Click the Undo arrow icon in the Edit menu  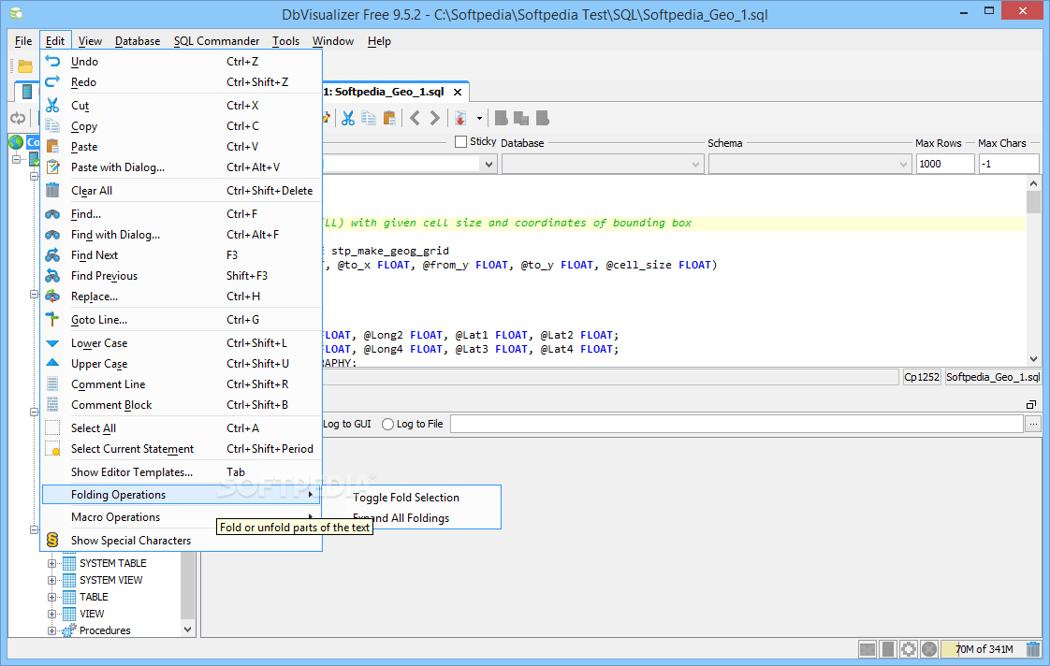pos(52,61)
